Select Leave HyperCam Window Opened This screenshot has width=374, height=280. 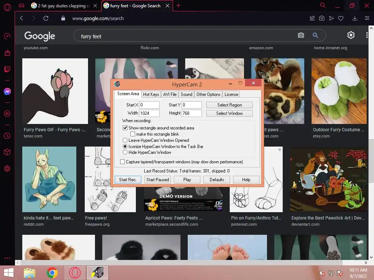125,140
